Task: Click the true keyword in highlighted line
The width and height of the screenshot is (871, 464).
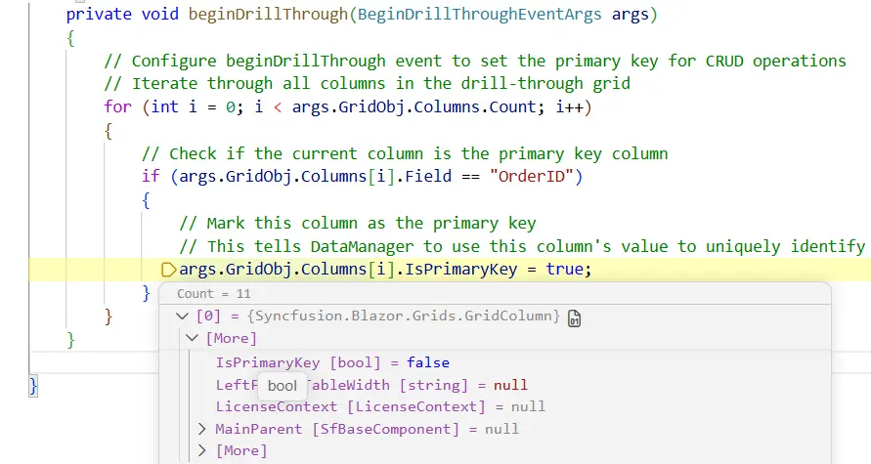Action: click(x=564, y=270)
